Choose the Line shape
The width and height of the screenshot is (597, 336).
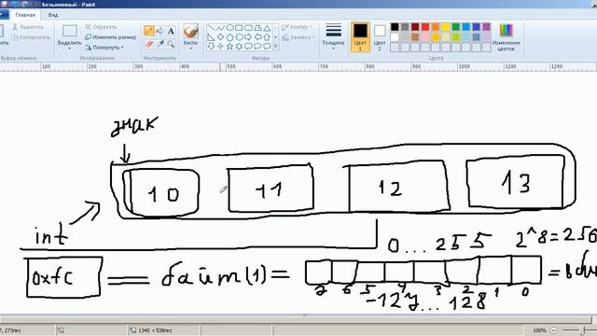pyautogui.click(x=212, y=28)
